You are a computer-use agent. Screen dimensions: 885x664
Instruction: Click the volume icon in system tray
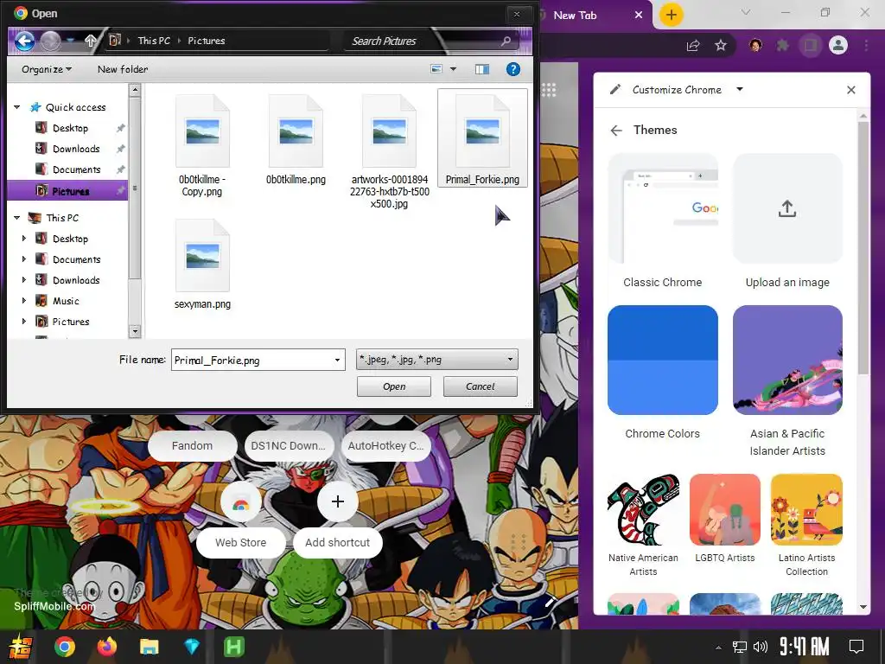click(x=761, y=647)
